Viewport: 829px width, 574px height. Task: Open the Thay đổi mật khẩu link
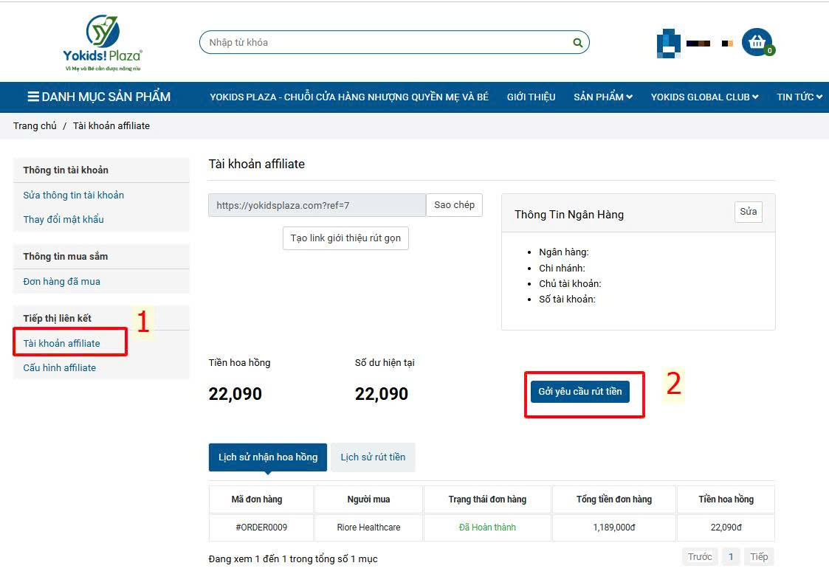(63, 220)
